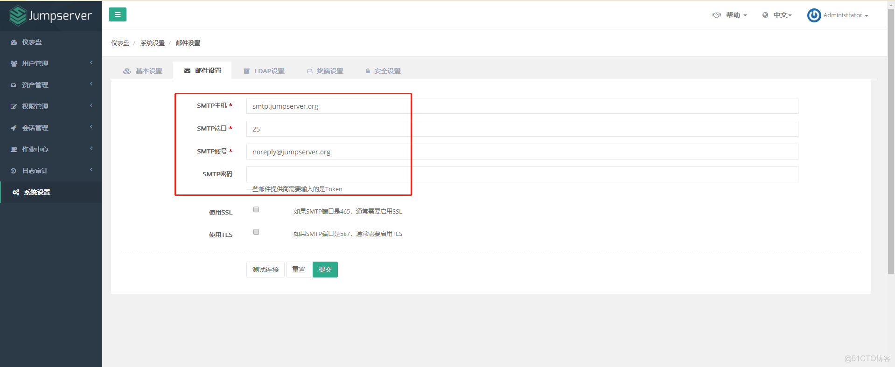Enable the 使用TLS checkbox
Image resolution: width=895 pixels, height=367 pixels.
[x=256, y=232]
